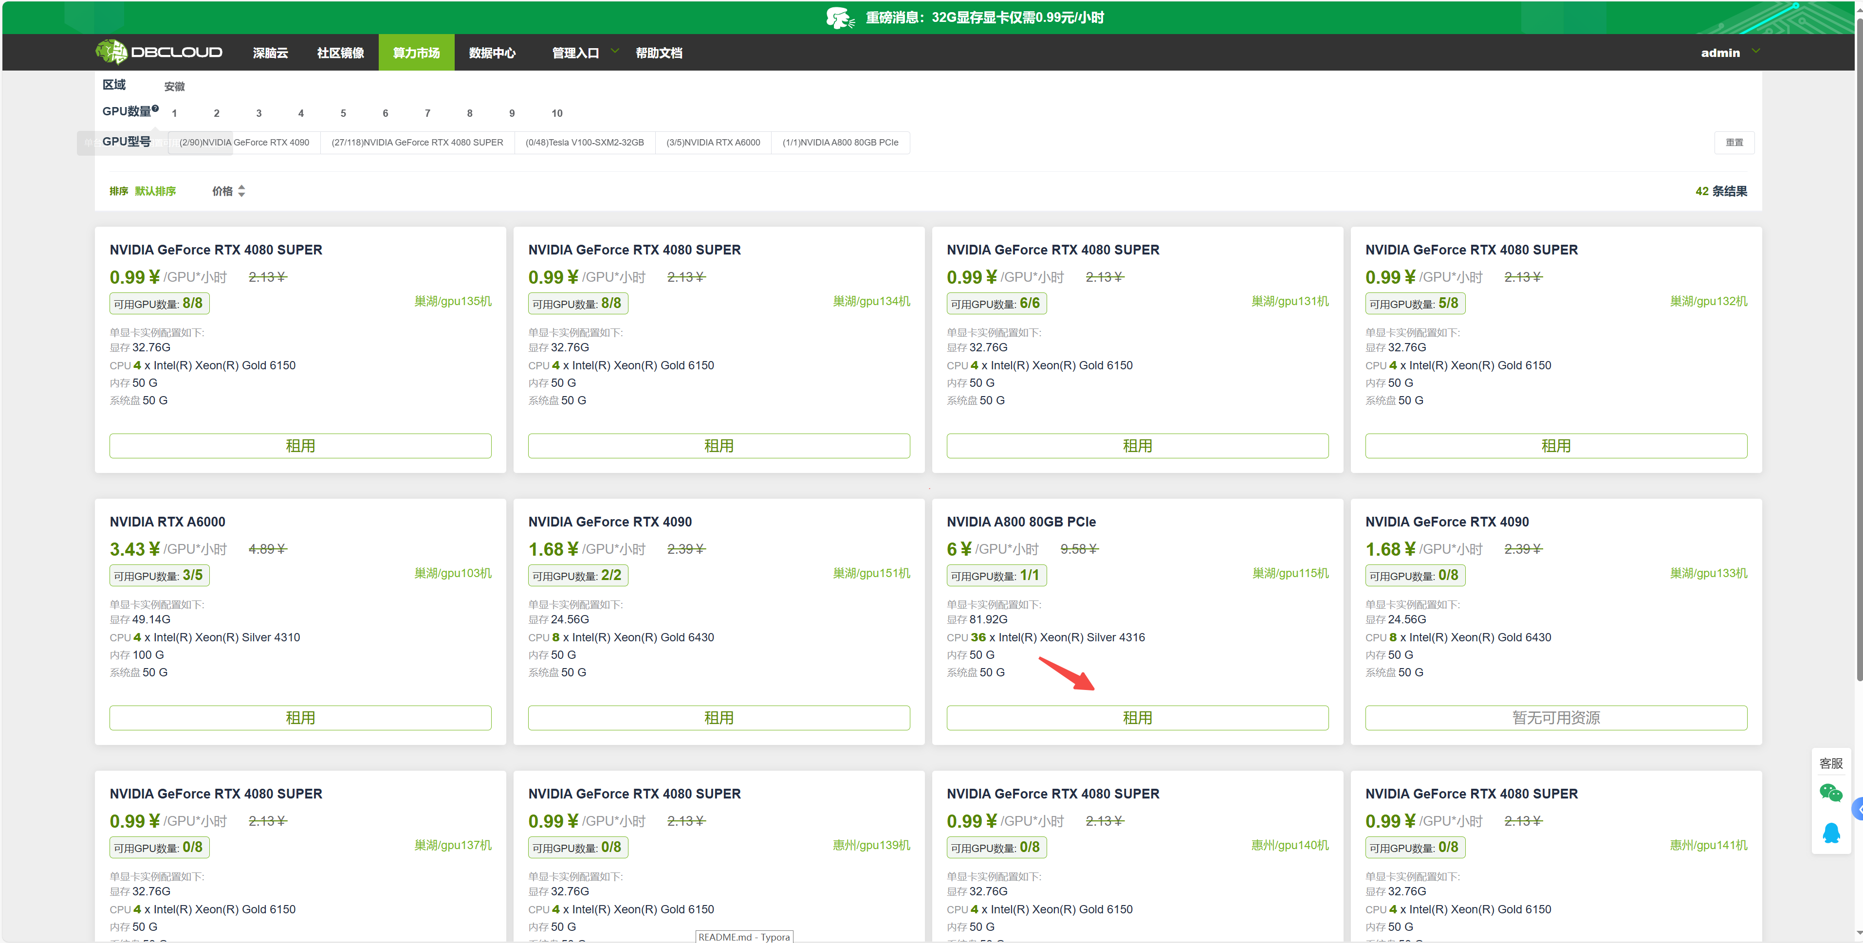Click the 可用GPU数量 1/1 badge
Screen dimensions: 1863x943
point(996,575)
